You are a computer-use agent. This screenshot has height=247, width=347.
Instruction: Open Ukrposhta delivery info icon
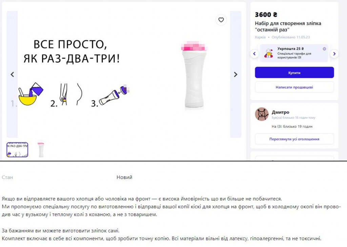click(x=324, y=49)
